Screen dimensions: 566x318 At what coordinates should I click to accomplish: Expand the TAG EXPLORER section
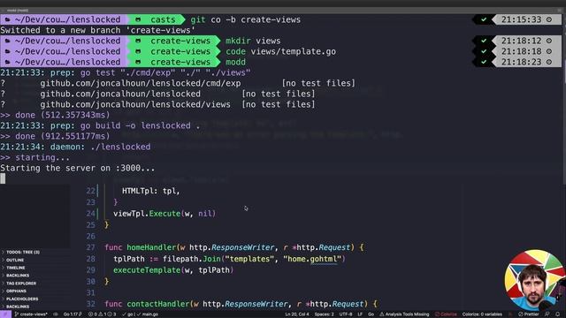[20, 284]
